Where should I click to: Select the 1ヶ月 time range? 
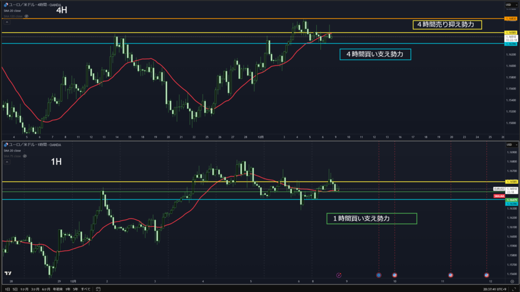[24, 289]
